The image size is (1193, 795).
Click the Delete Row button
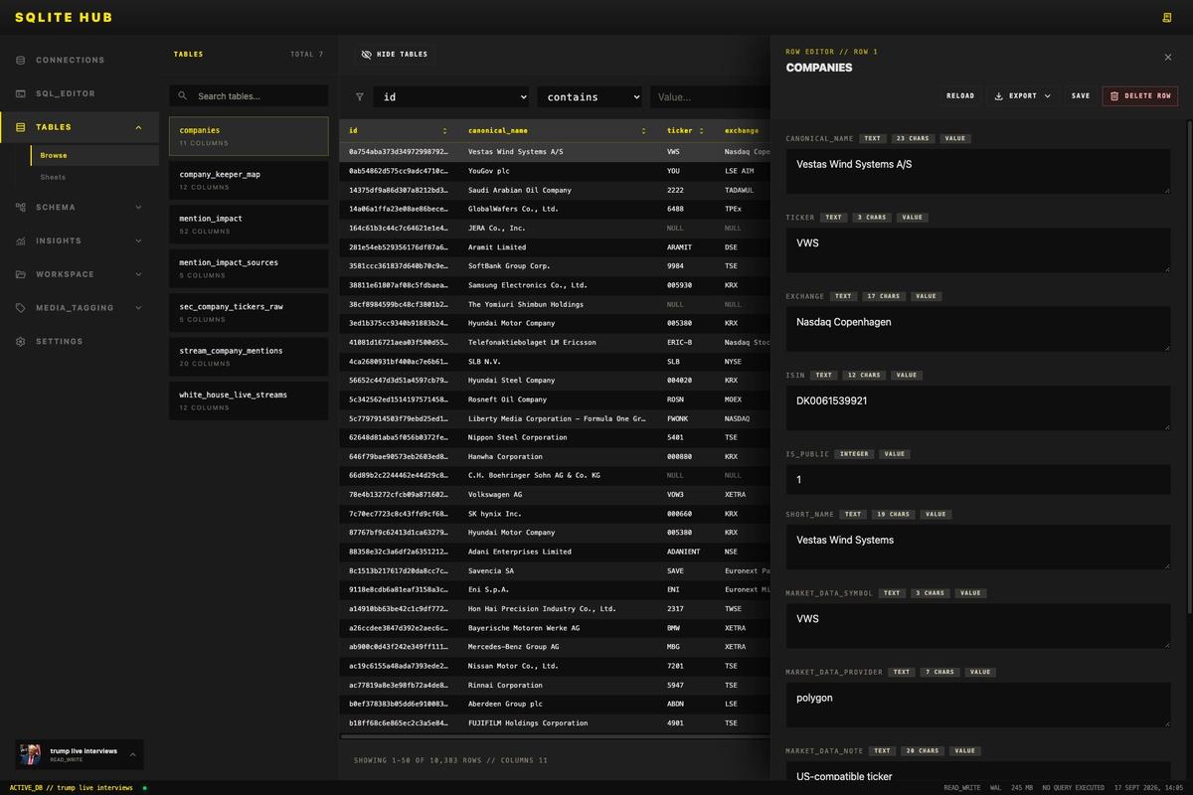1140,96
